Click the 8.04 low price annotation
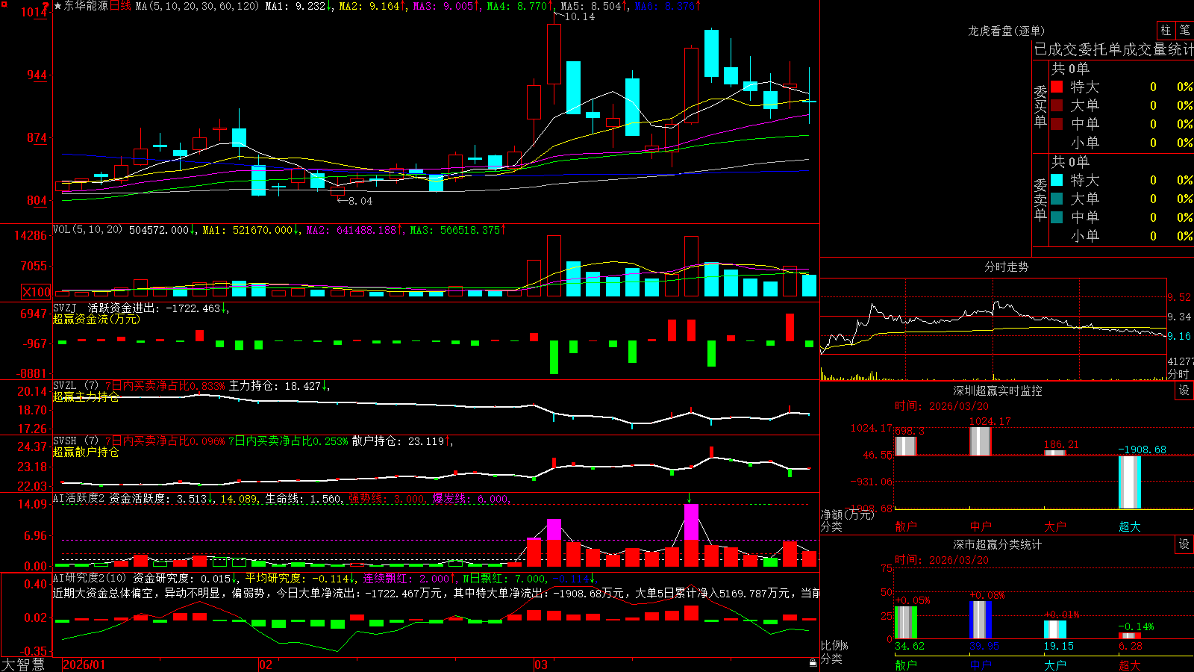Image resolution: width=1194 pixels, height=672 pixels. (x=360, y=201)
